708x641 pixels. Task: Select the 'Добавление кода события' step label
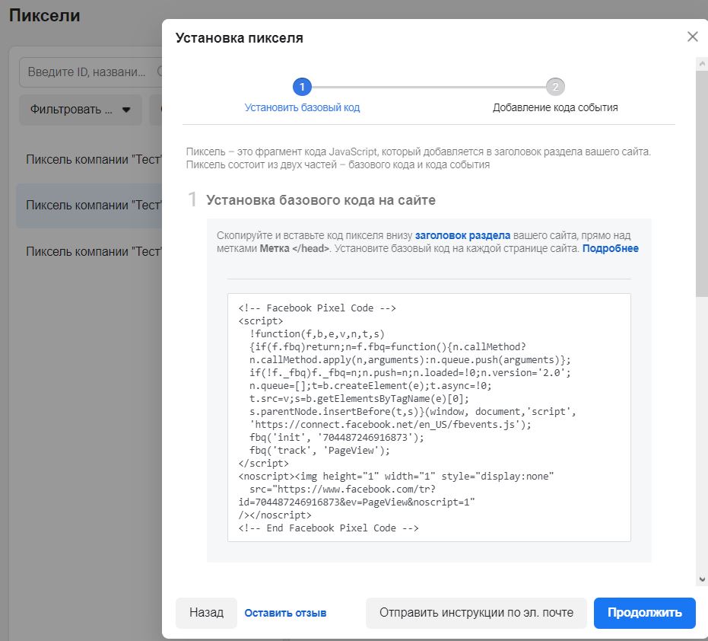pyautogui.click(x=555, y=107)
